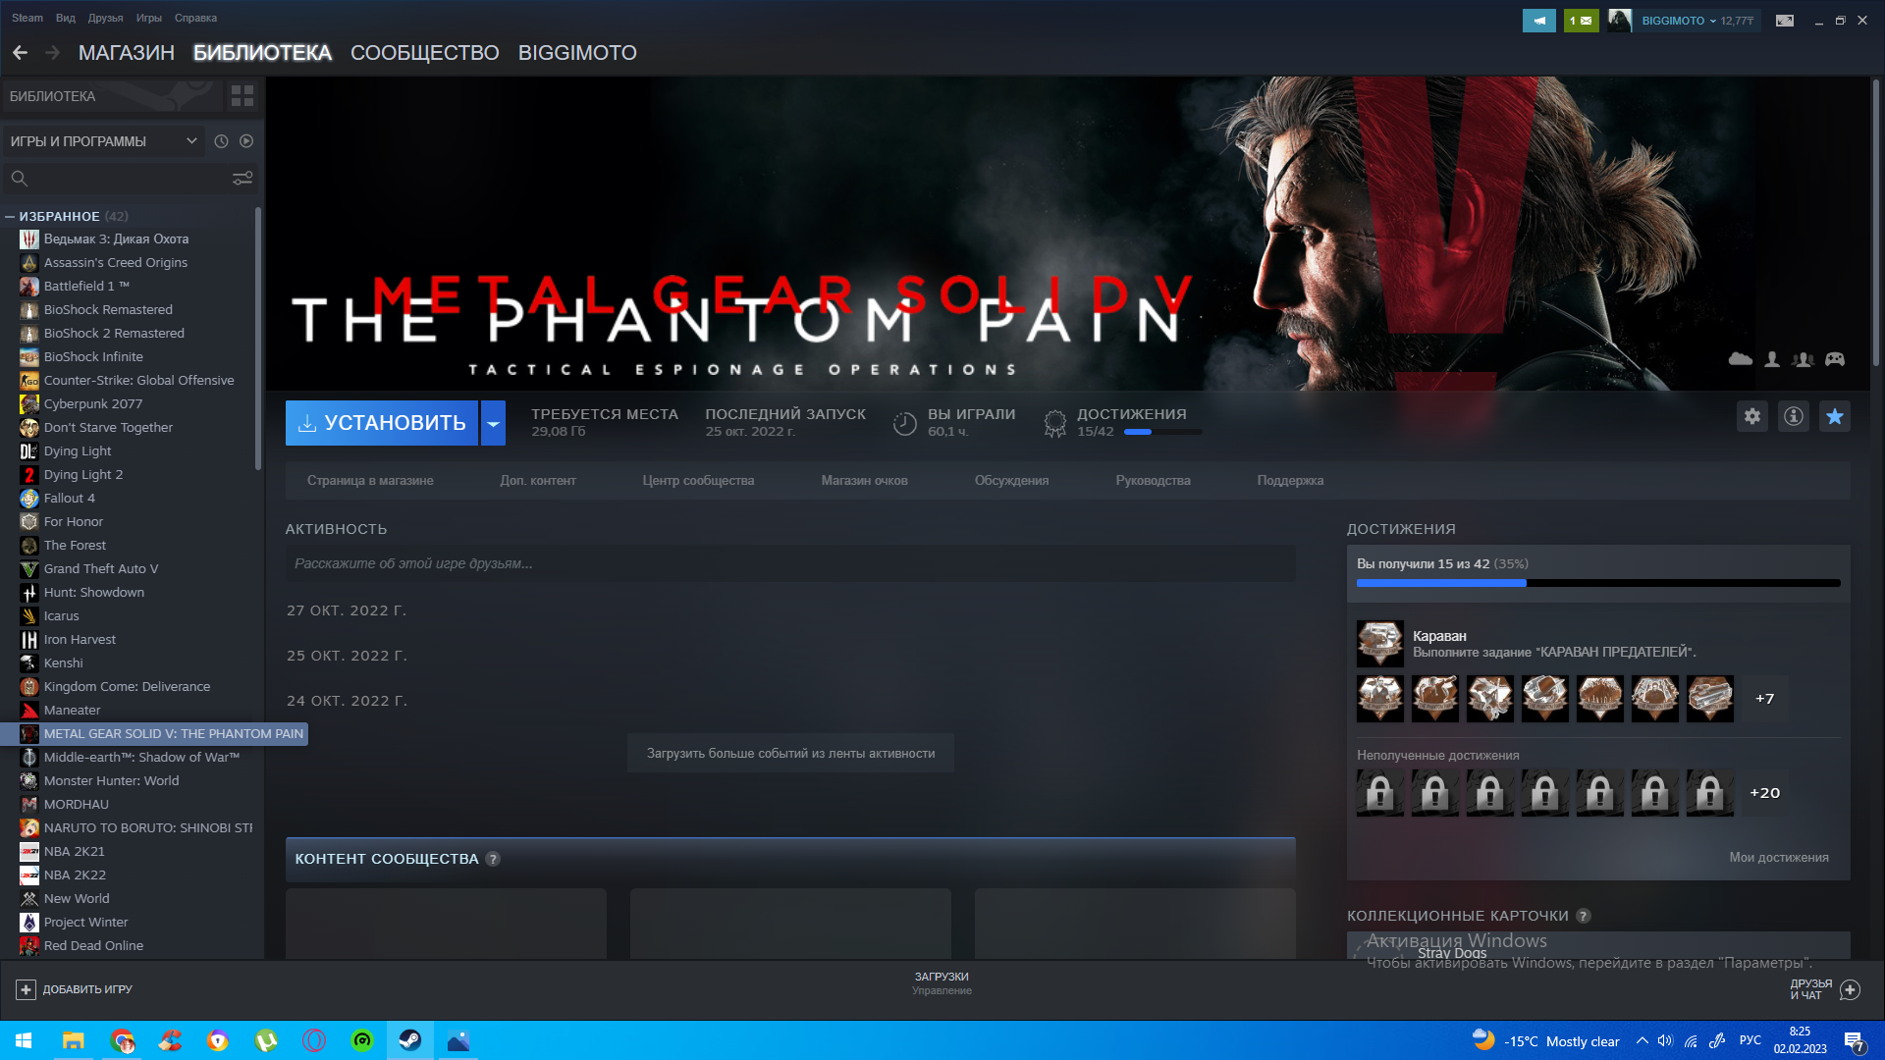Click the controller support icon
This screenshot has height=1060, width=1885.
[1835, 359]
